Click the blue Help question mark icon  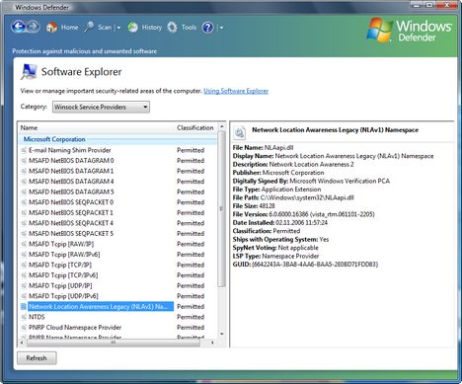(207, 28)
